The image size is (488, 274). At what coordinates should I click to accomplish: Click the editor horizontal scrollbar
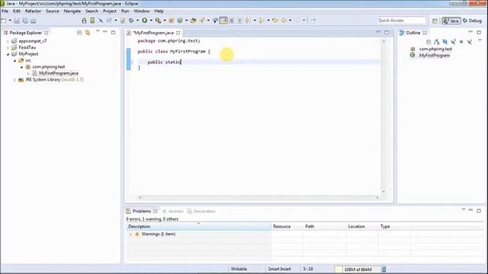(x=258, y=197)
